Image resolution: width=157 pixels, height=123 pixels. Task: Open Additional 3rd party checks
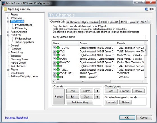point(24,76)
